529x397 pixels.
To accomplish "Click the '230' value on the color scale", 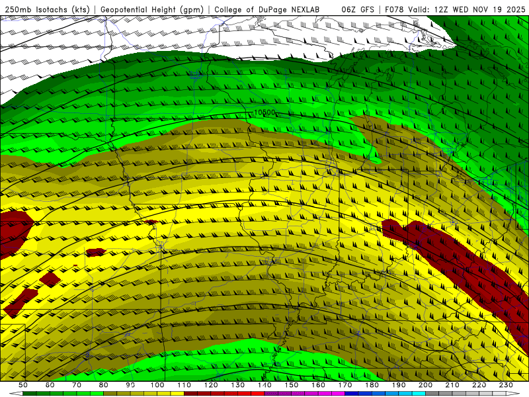I will point(506,385).
